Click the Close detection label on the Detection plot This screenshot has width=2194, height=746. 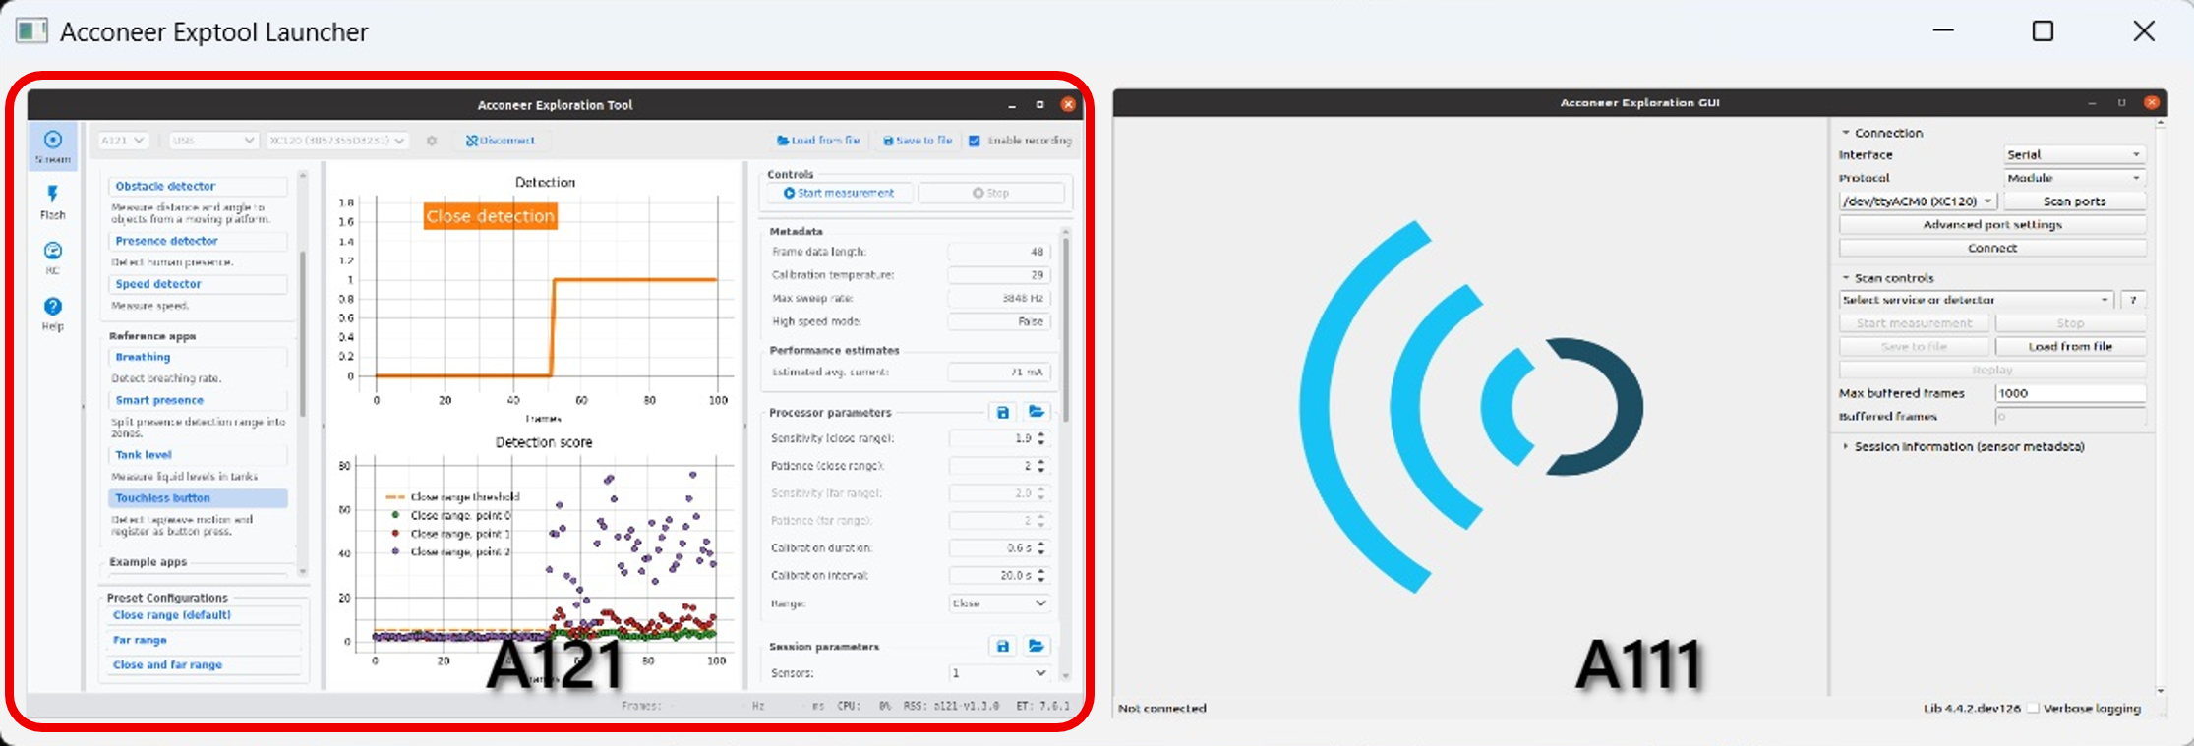[491, 216]
